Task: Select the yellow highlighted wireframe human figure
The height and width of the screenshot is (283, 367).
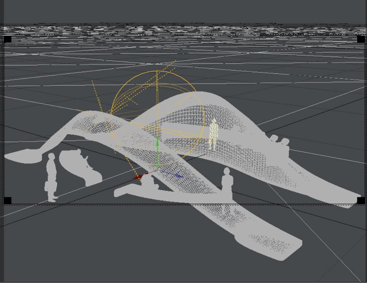Action: (213, 134)
